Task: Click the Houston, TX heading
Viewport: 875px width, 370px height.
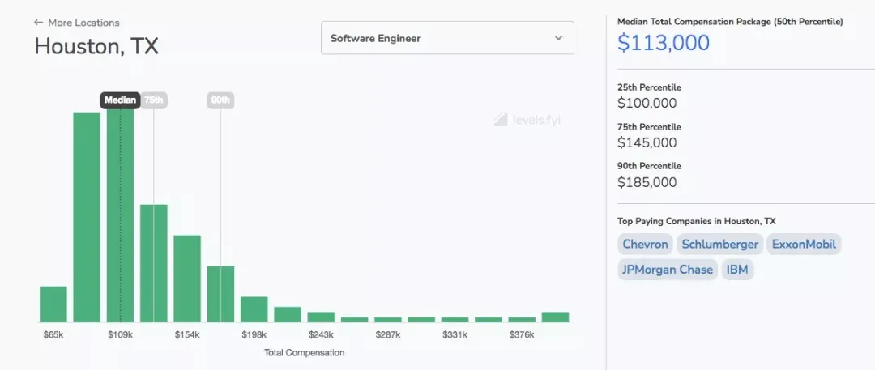Action: pos(96,46)
